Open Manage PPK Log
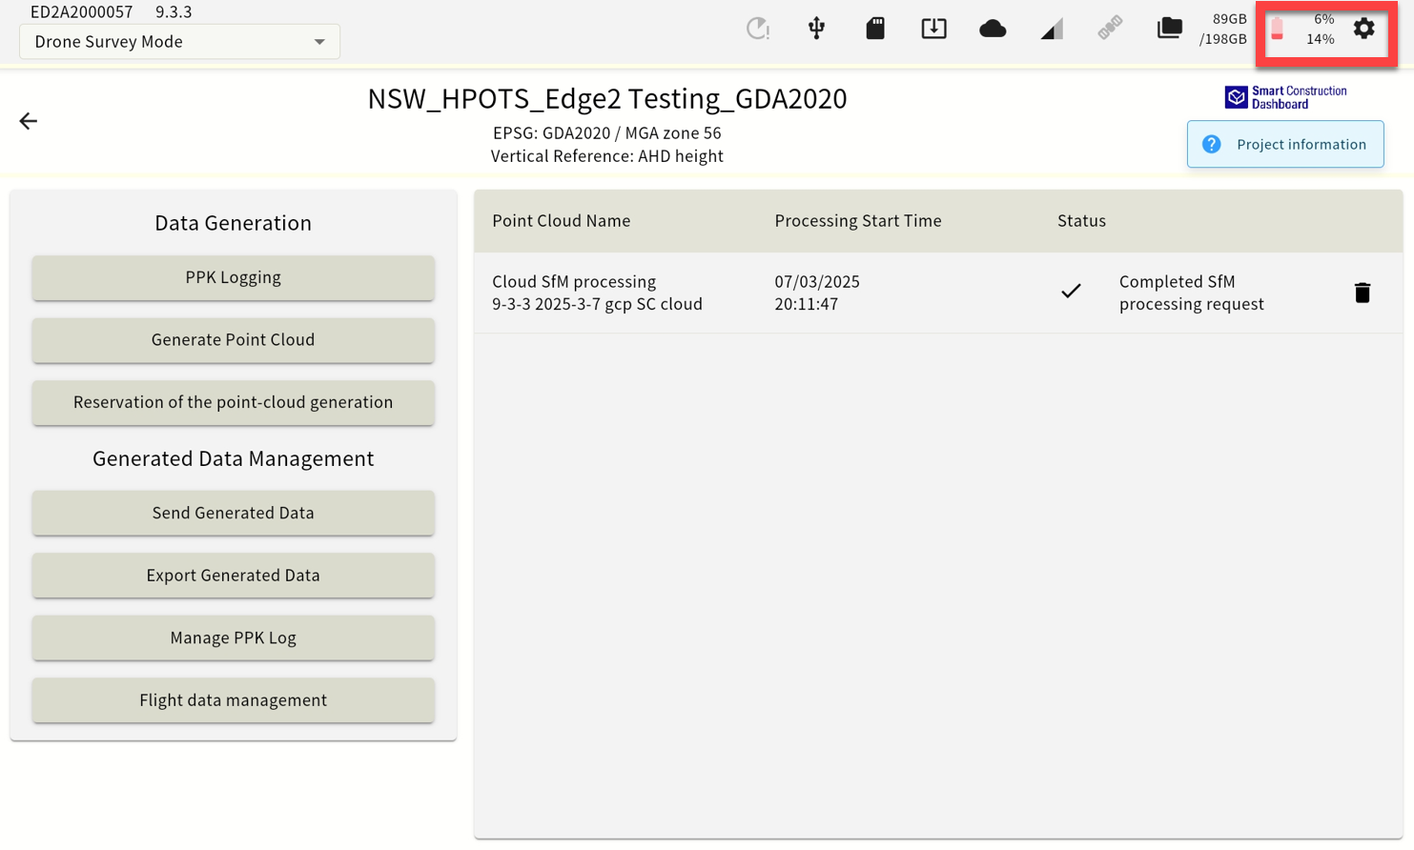 click(x=233, y=637)
